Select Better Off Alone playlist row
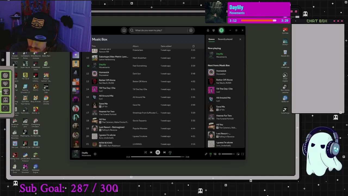 click(x=143, y=81)
